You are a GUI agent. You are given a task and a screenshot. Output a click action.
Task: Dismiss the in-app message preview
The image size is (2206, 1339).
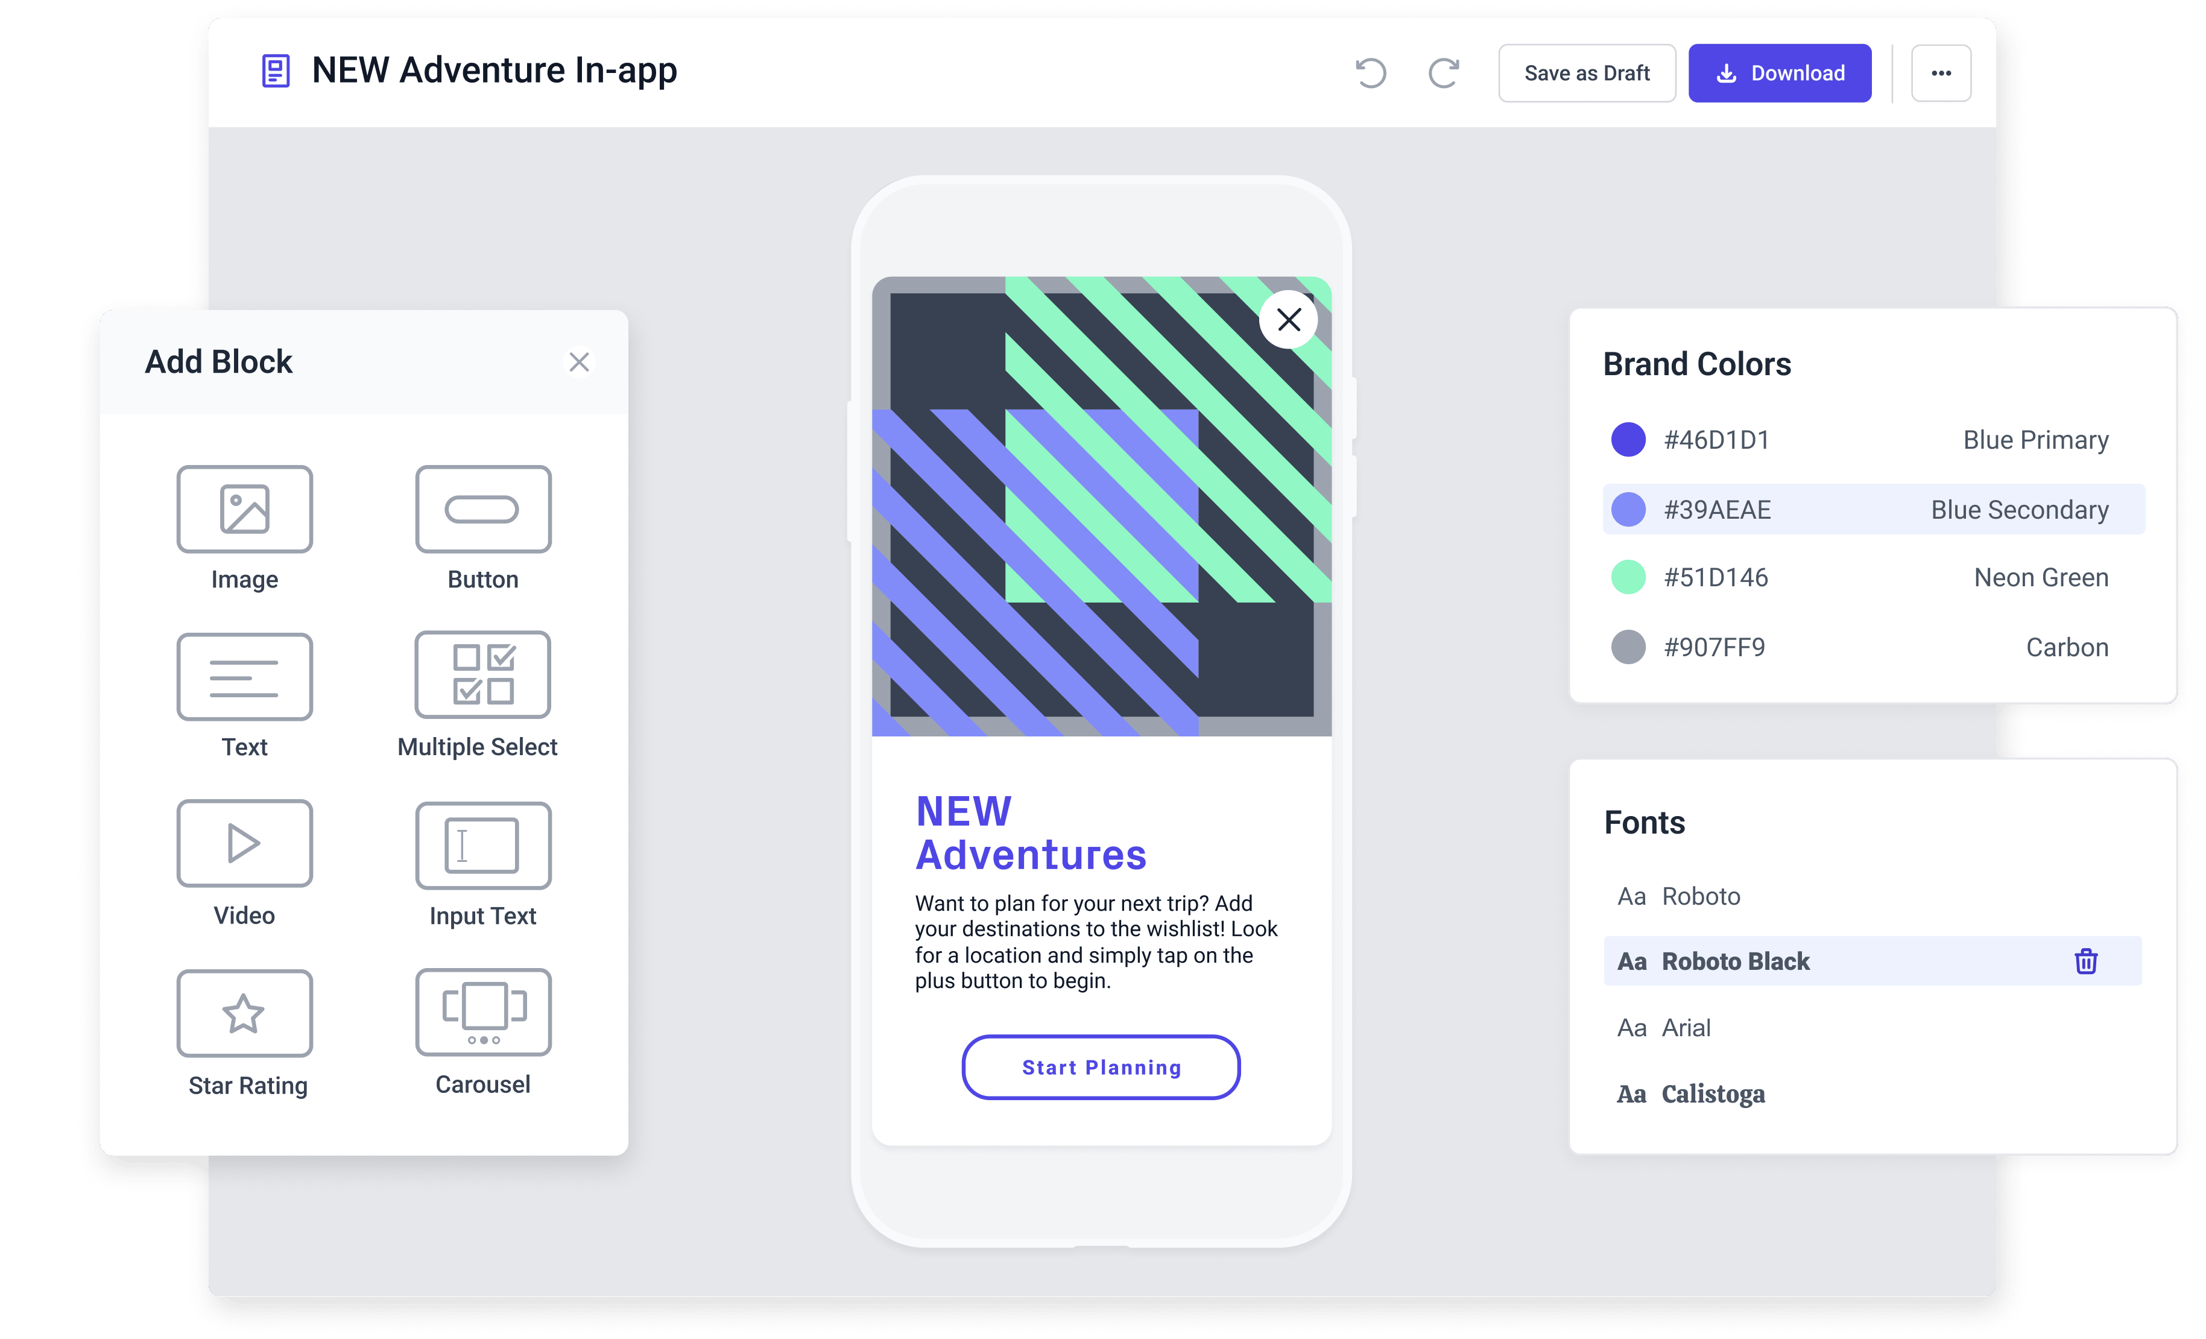tap(1288, 320)
